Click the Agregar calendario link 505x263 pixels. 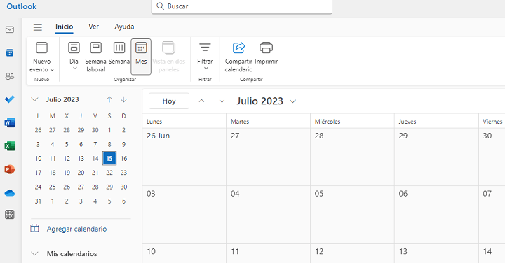76,229
